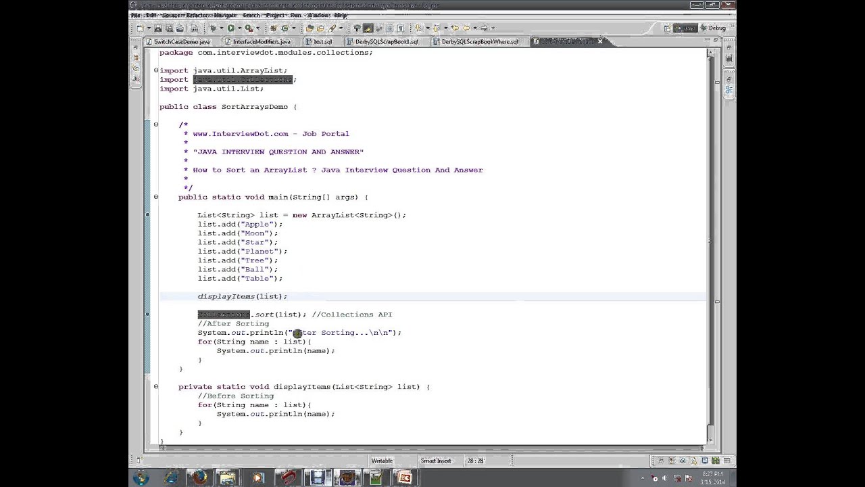Click the Open Perspective icon

point(667,28)
